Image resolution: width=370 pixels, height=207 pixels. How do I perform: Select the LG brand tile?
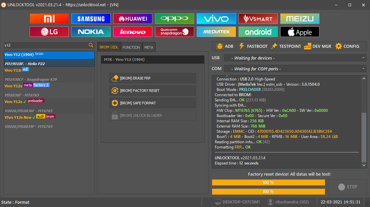(x=49, y=32)
